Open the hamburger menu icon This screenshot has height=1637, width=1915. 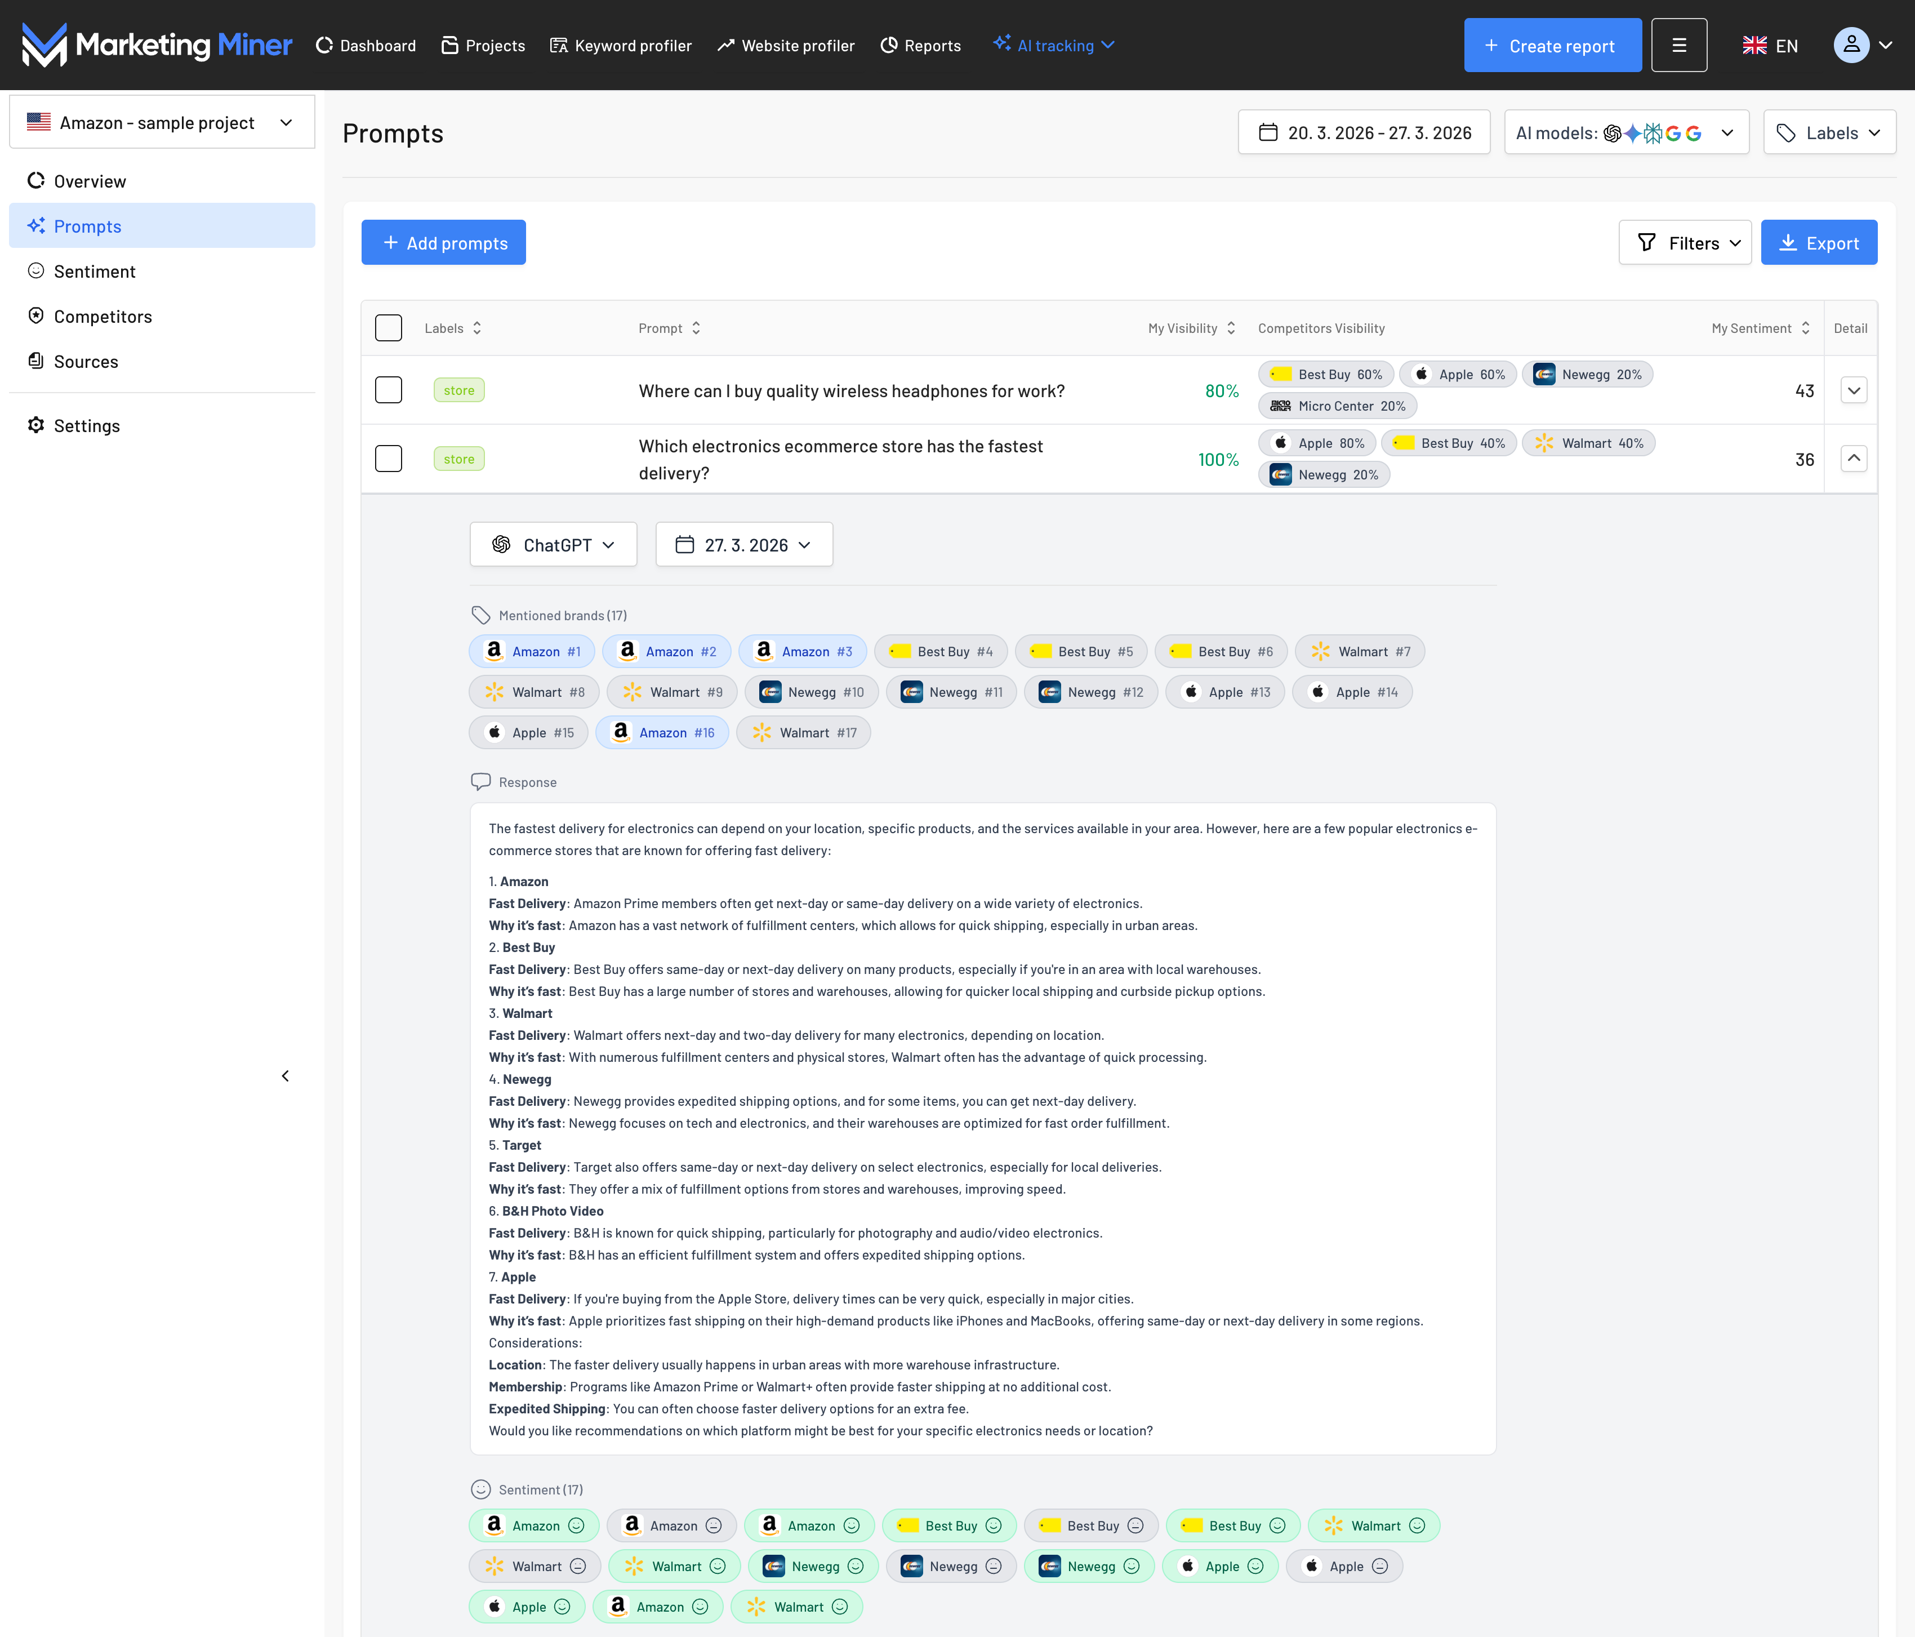[1678, 45]
